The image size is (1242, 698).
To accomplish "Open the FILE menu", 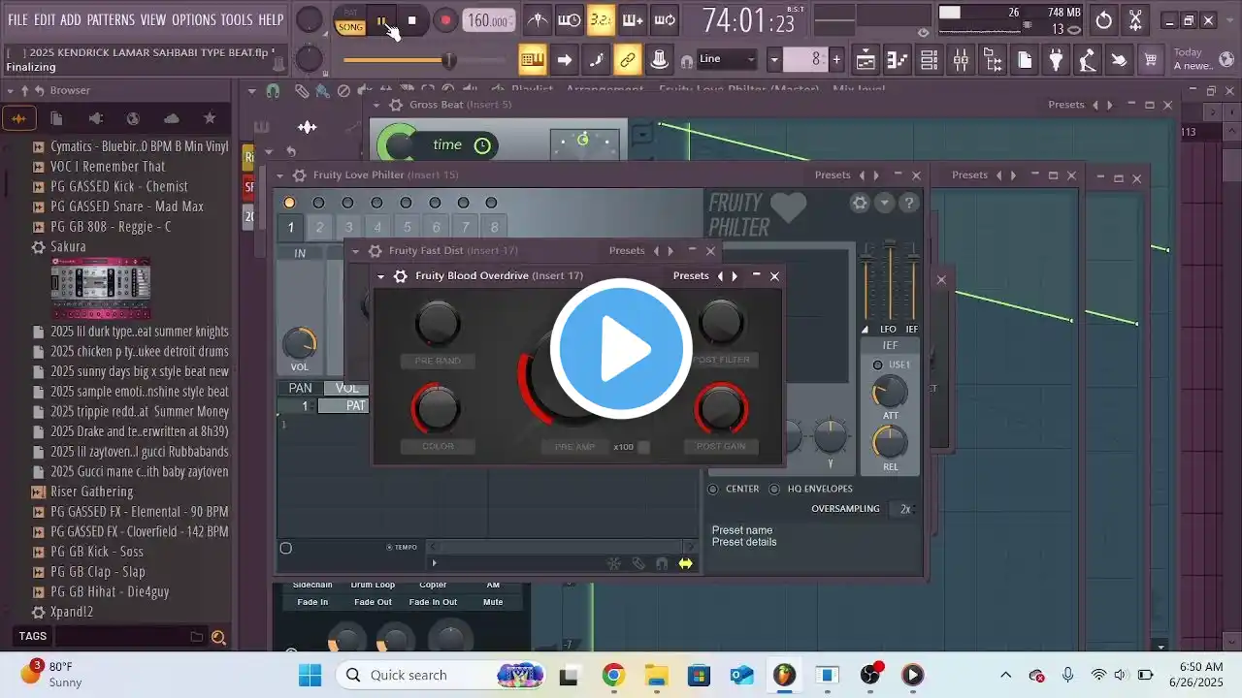I will point(17,19).
